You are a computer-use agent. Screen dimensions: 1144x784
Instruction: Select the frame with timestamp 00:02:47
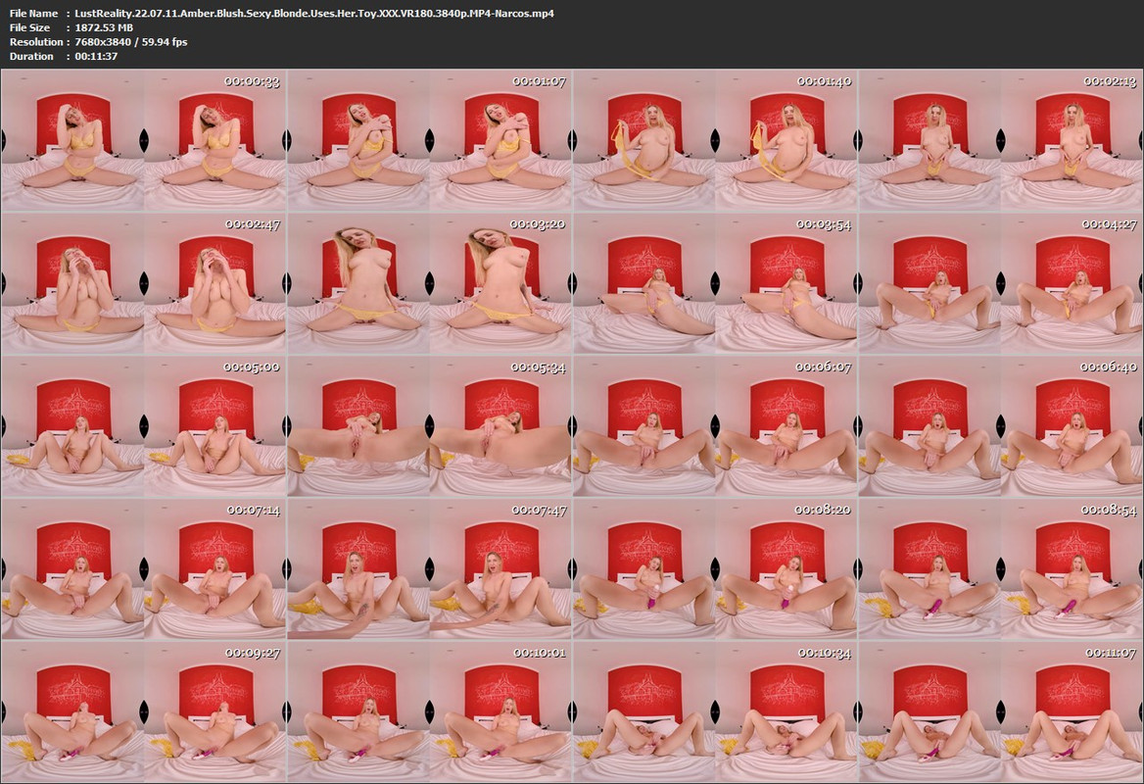click(x=144, y=284)
